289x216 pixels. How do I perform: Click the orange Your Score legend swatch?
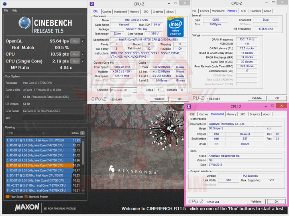(8, 197)
